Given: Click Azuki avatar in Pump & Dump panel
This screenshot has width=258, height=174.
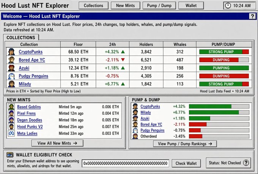Looking at the screenshot, I should pyautogui.click(x=135, y=118).
